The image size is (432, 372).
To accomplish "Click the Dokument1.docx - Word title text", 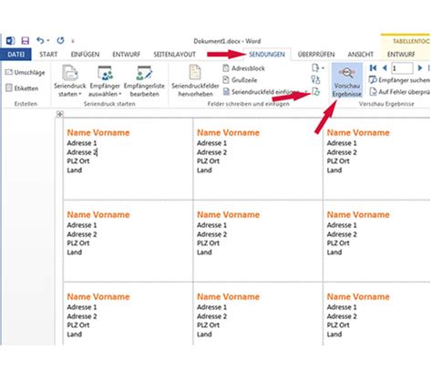I will coord(227,41).
